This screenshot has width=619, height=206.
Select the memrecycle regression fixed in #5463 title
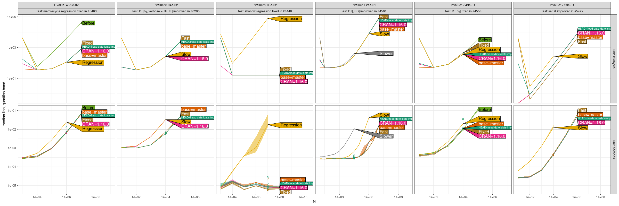coord(66,11)
